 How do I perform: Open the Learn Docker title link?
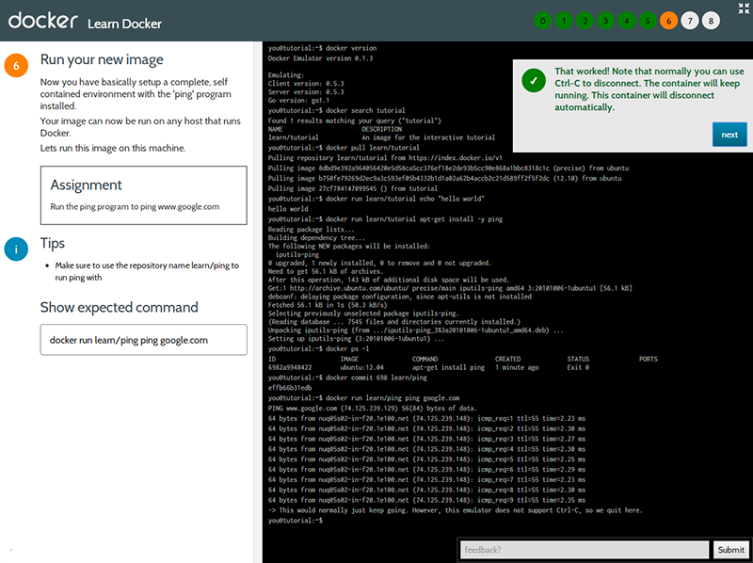[124, 24]
